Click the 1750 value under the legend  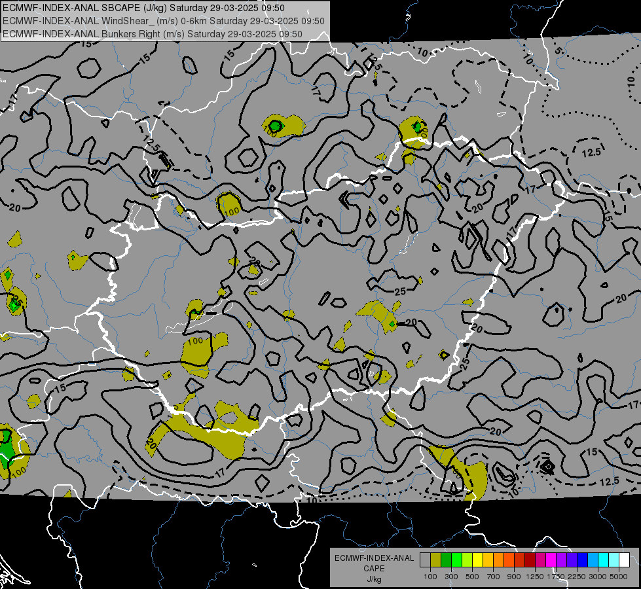556,577
